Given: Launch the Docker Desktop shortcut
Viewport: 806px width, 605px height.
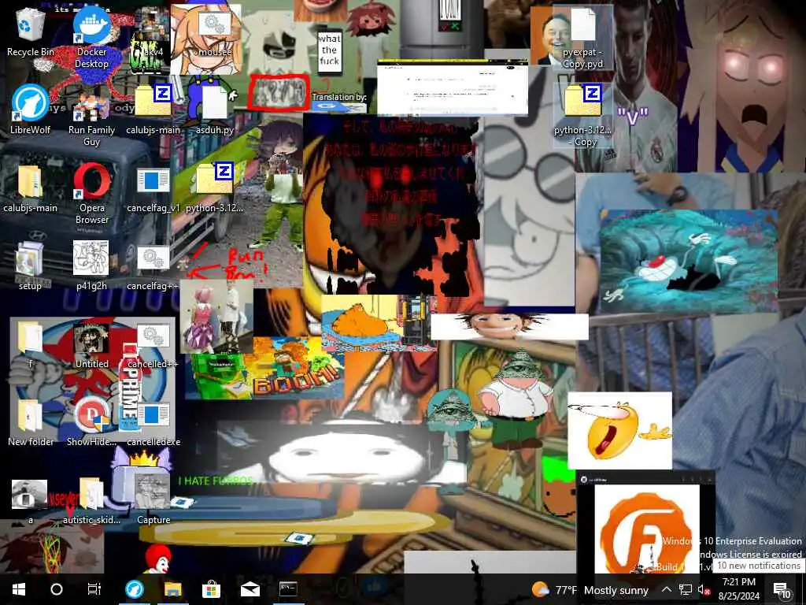Looking at the screenshot, I should (x=92, y=39).
